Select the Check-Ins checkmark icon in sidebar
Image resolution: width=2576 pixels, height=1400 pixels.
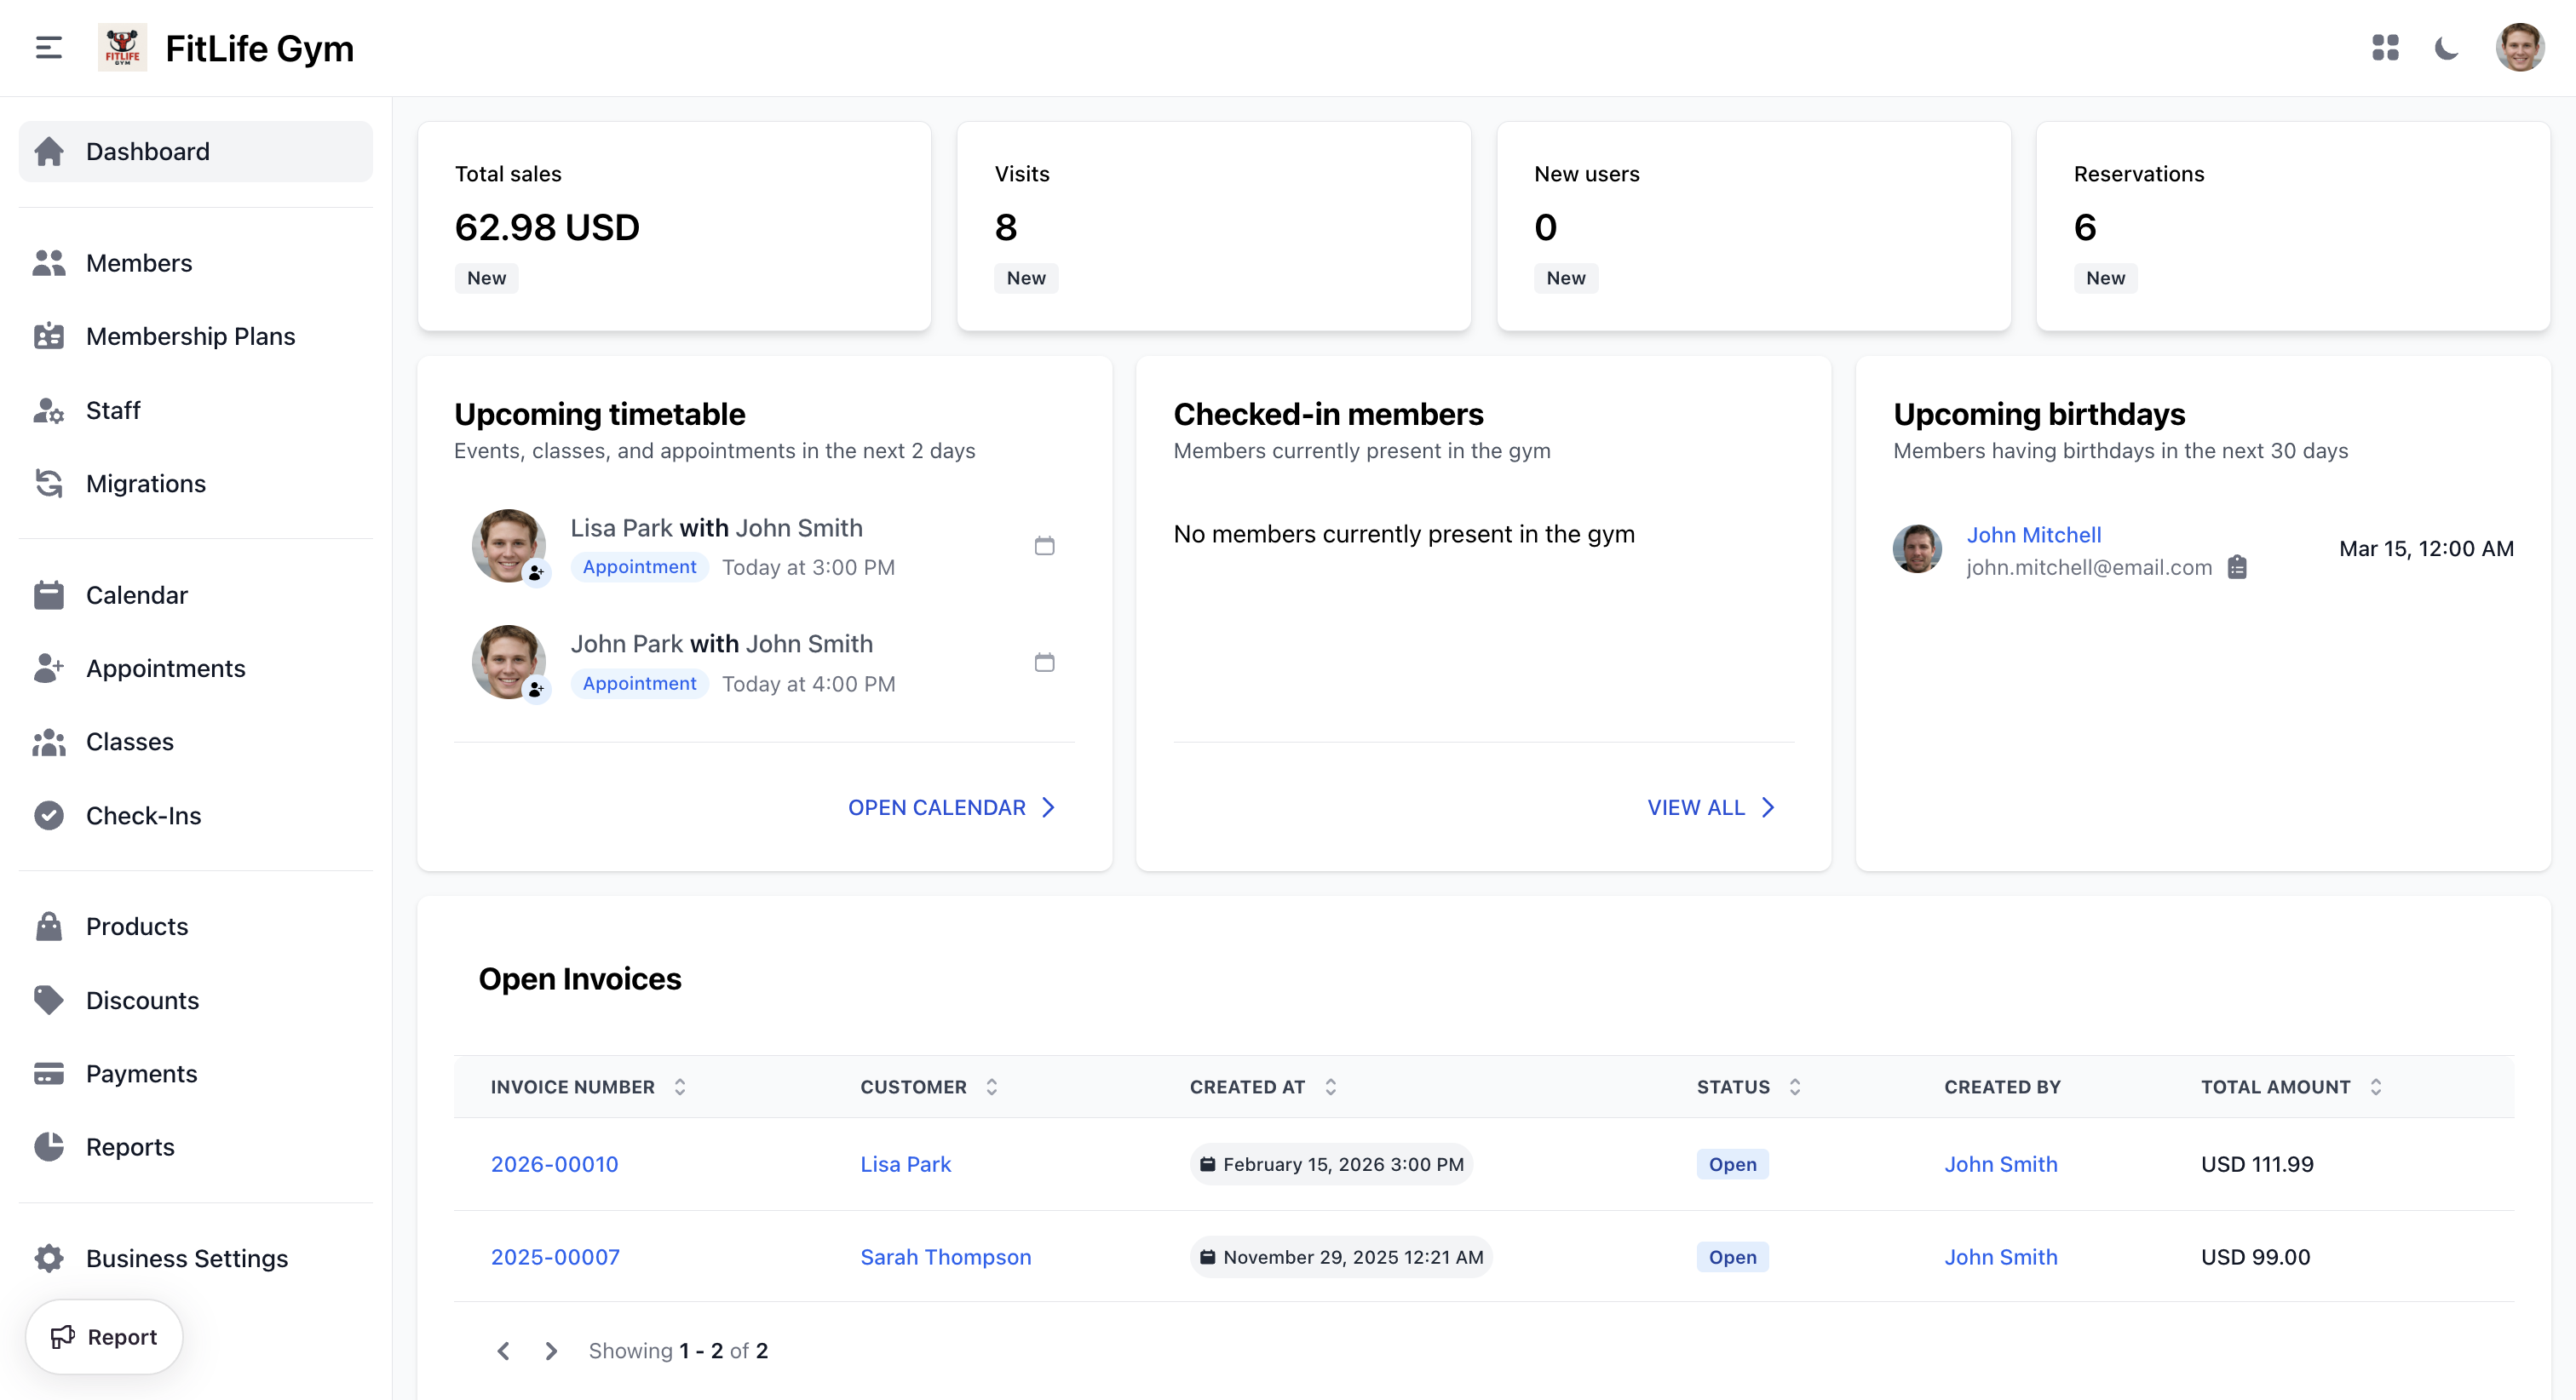tap(49, 815)
